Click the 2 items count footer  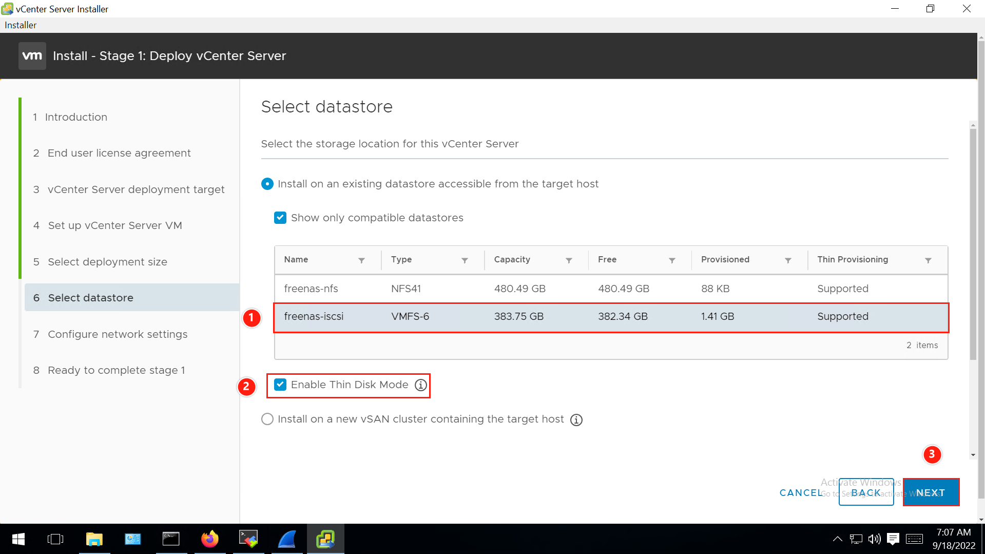coord(922,346)
